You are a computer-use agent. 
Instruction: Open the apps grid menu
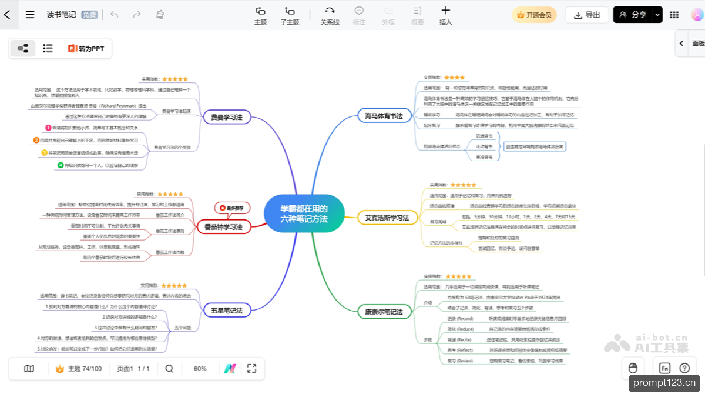pos(674,15)
